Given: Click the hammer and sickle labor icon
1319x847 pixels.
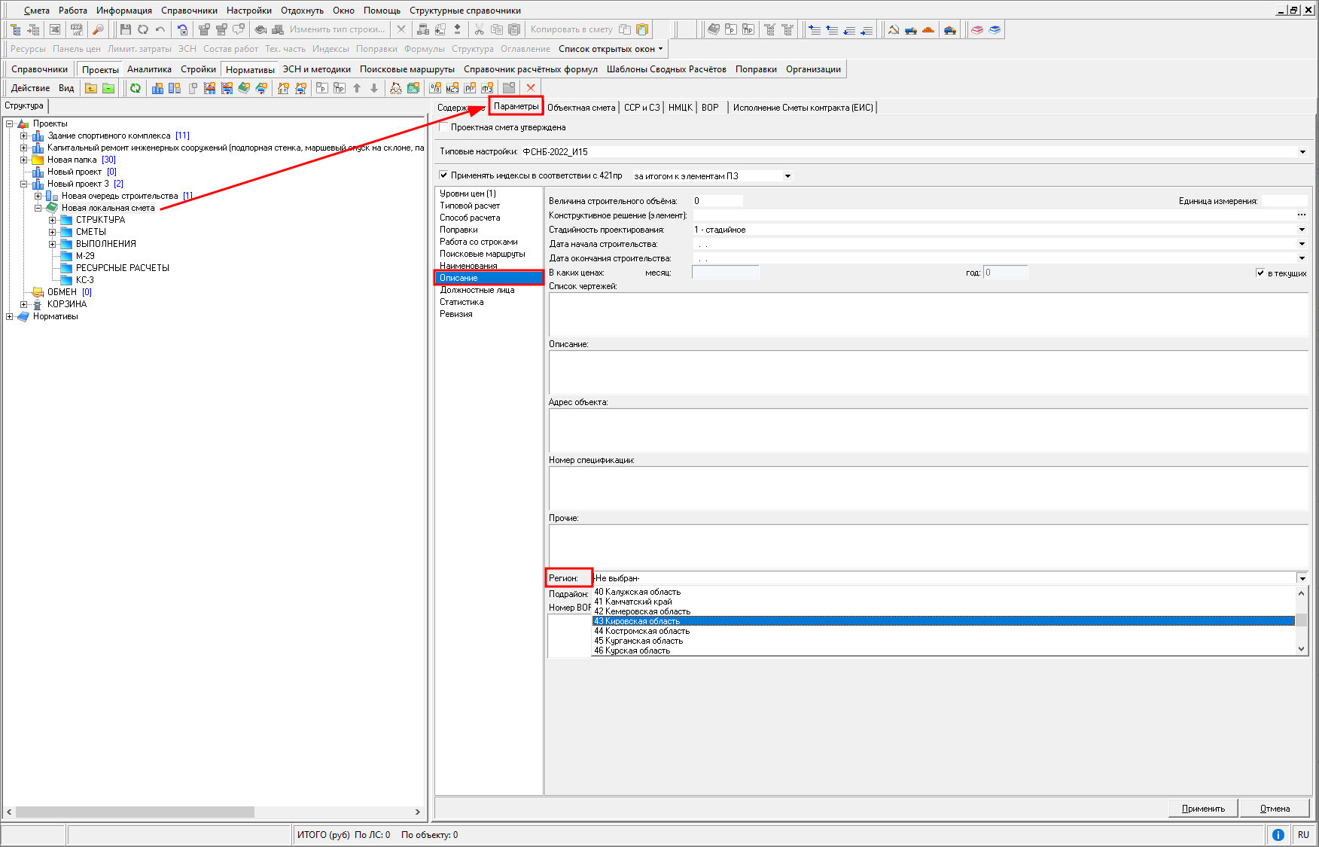Looking at the screenshot, I should (x=894, y=29).
